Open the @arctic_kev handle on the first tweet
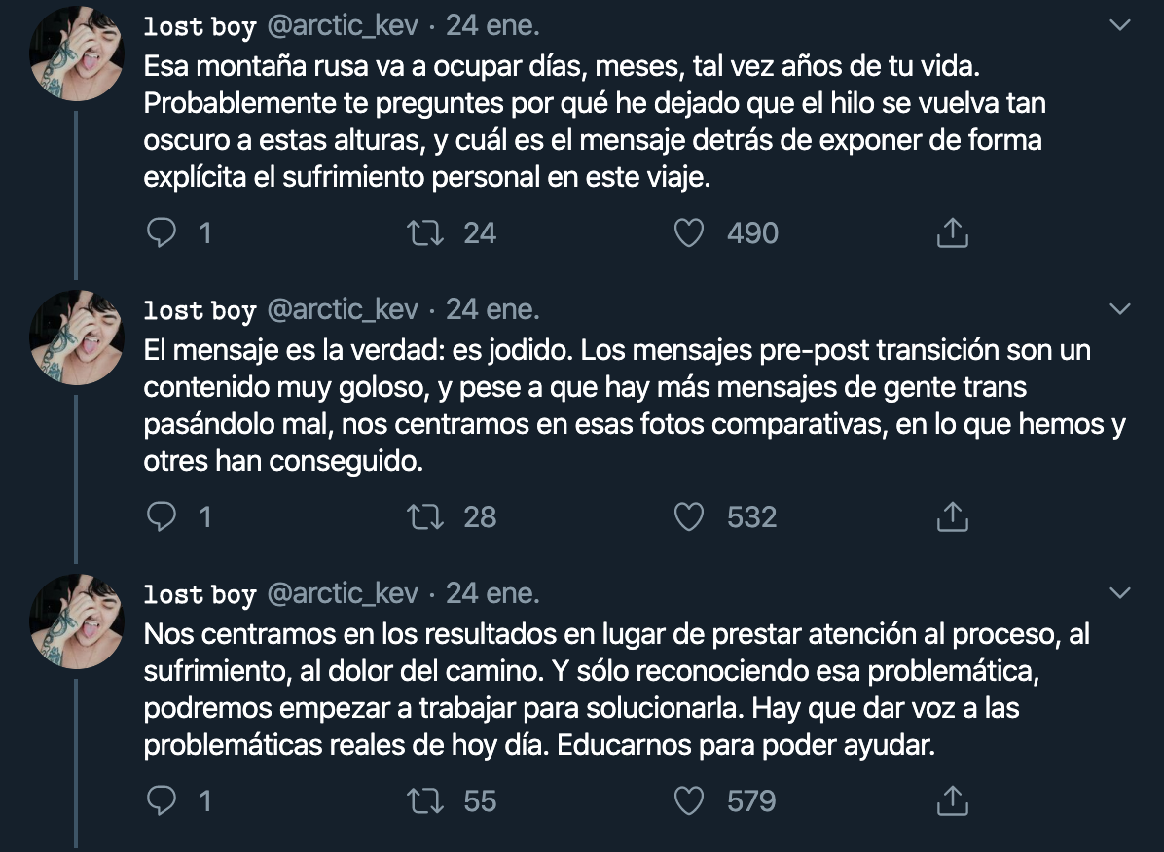This screenshot has width=1164, height=852. pyautogui.click(x=343, y=26)
